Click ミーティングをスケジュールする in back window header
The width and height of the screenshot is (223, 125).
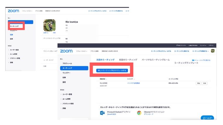[x=97, y=11]
